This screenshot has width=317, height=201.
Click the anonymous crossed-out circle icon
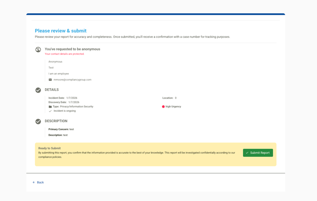pos(38,50)
